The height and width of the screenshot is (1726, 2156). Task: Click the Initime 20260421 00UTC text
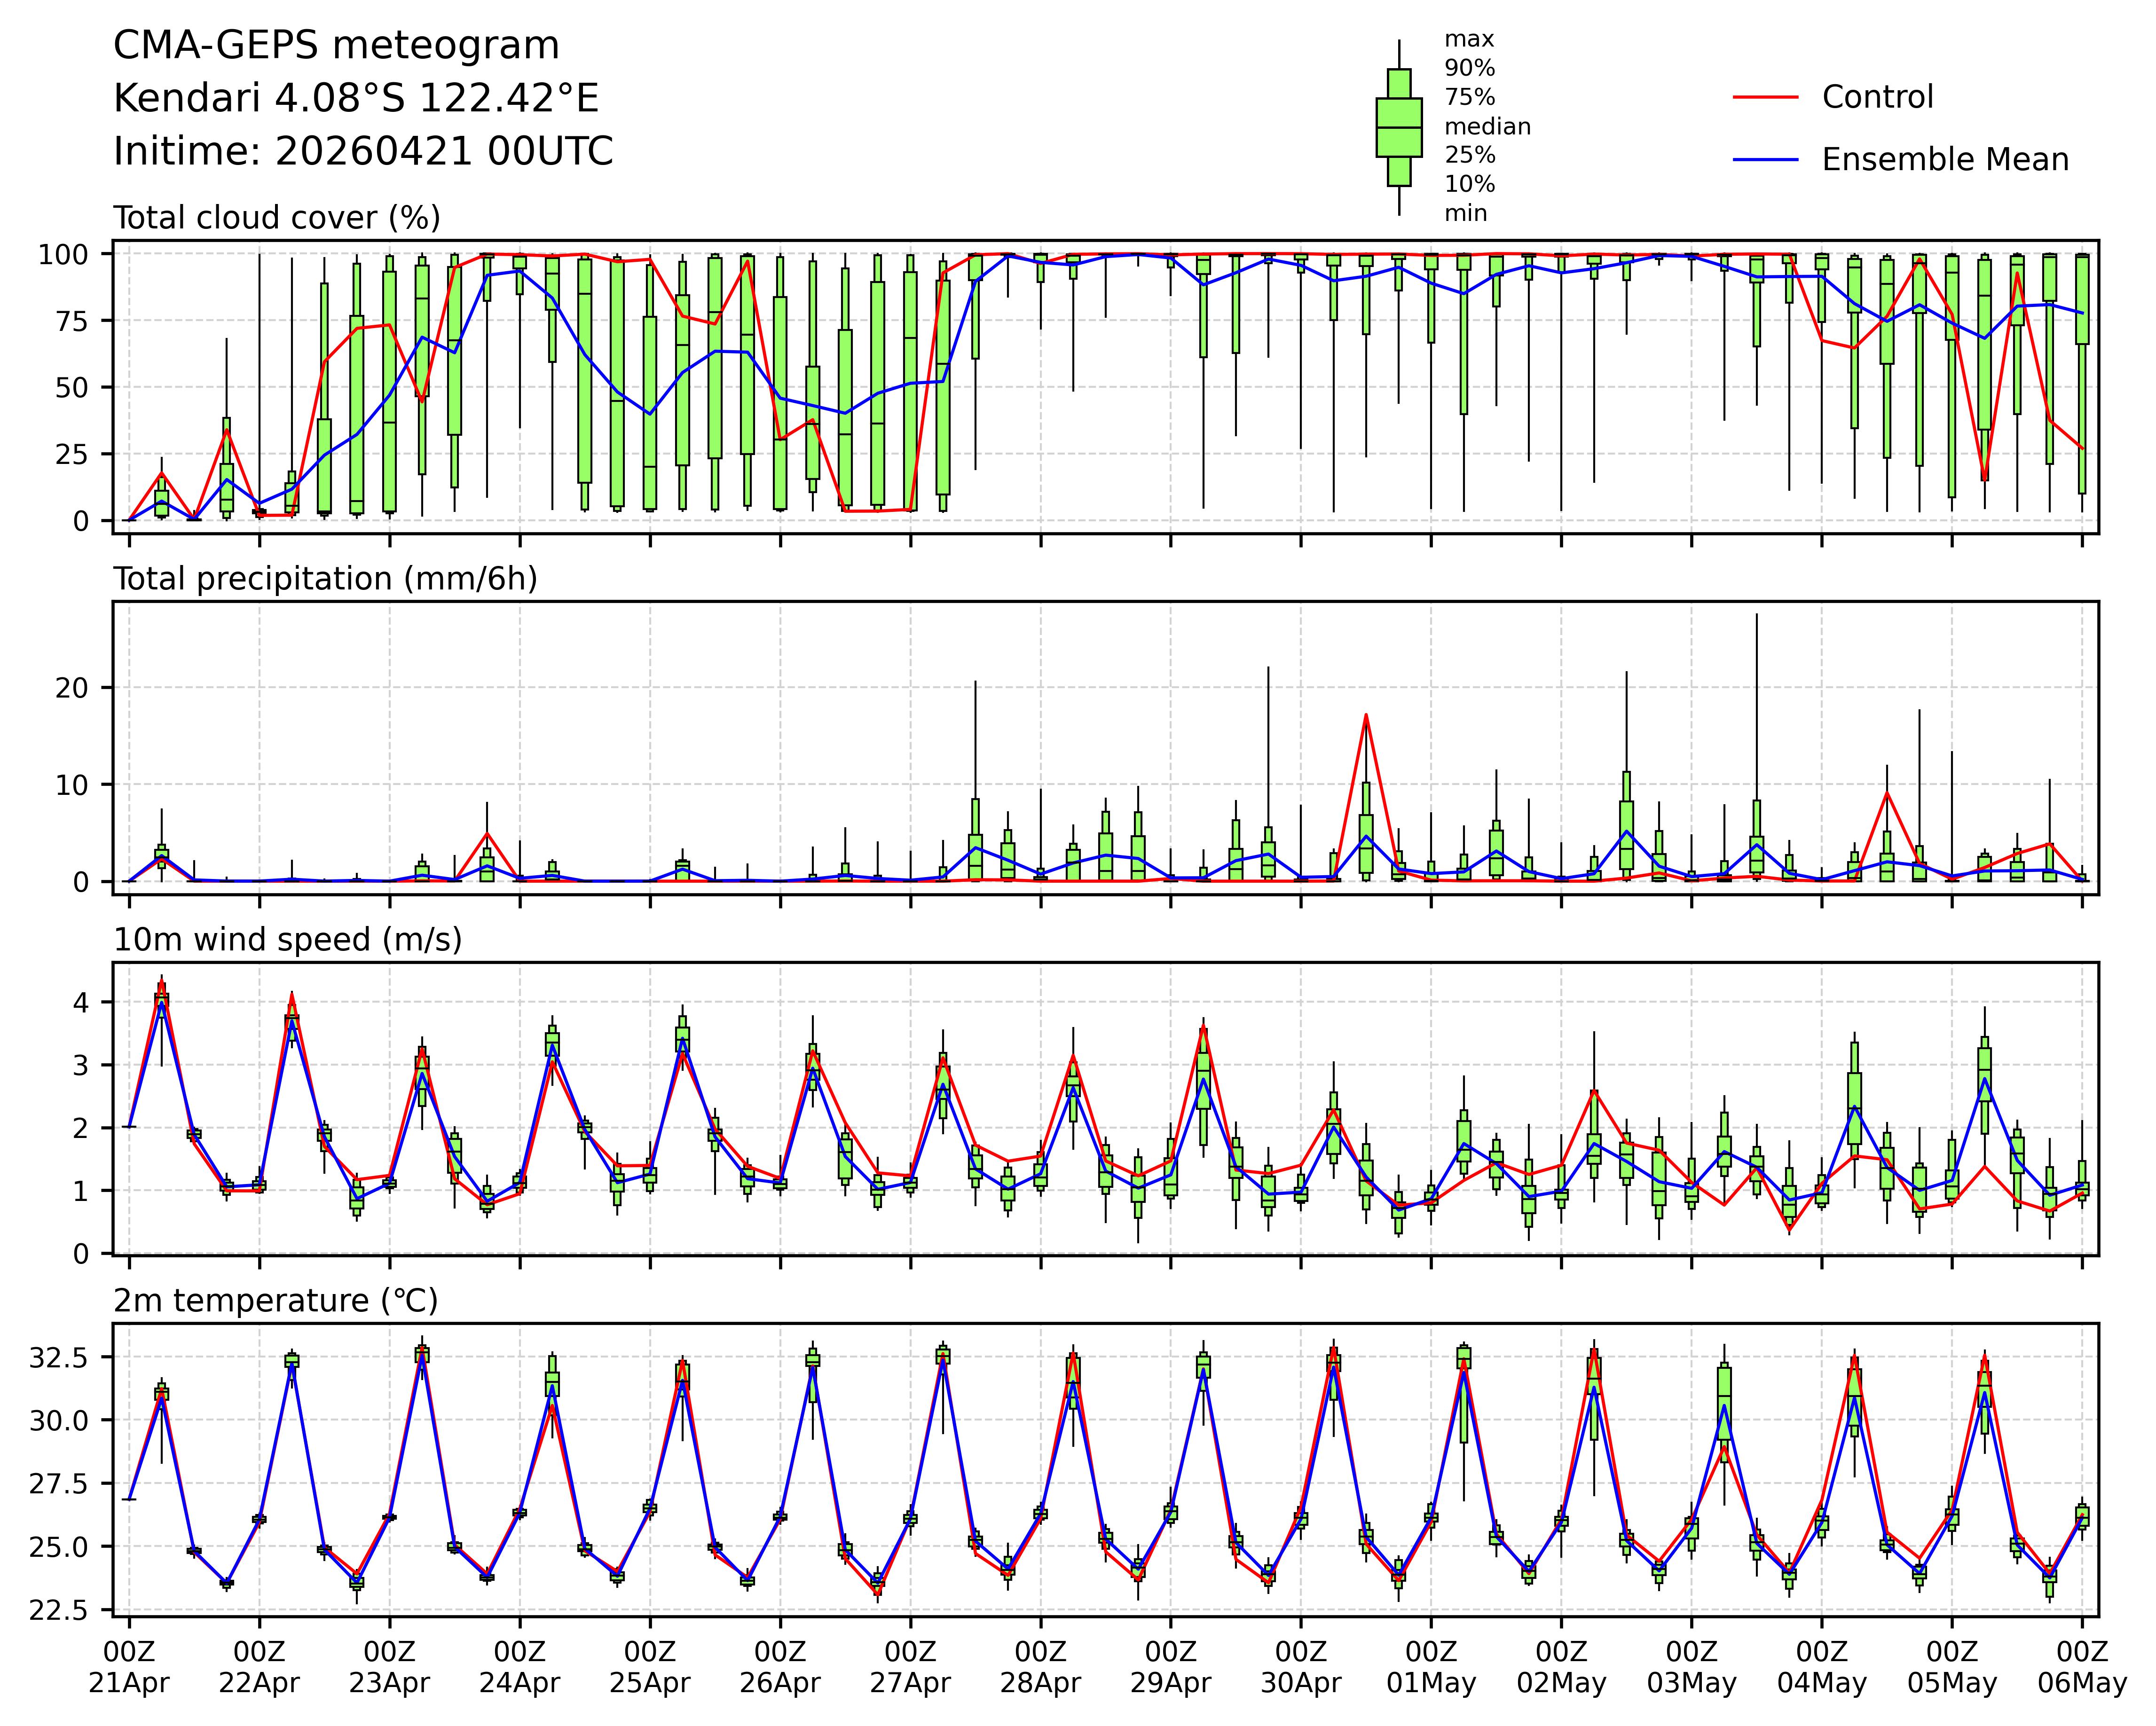coord(363,152)
